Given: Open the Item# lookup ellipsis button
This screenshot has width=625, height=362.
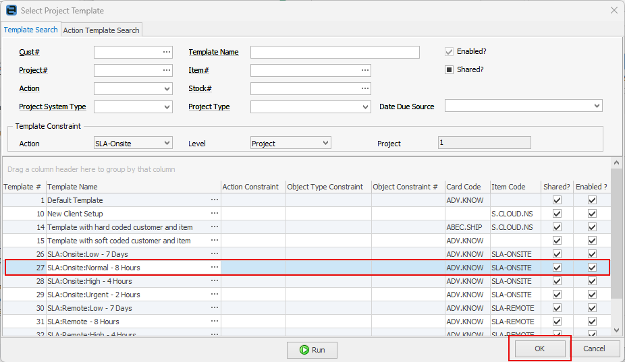Looking at the screenshot, I should (365, 71).
